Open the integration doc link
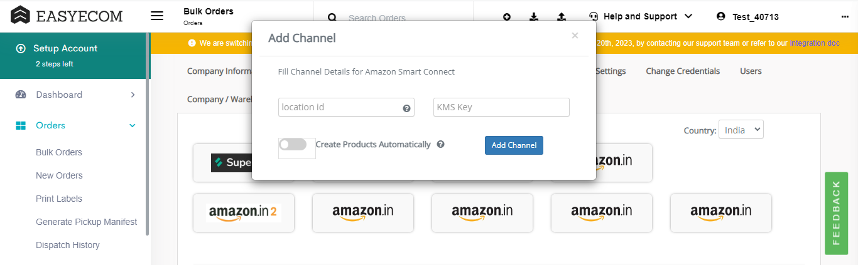Screen dimensions: 858x265 [x=815, y=43]
